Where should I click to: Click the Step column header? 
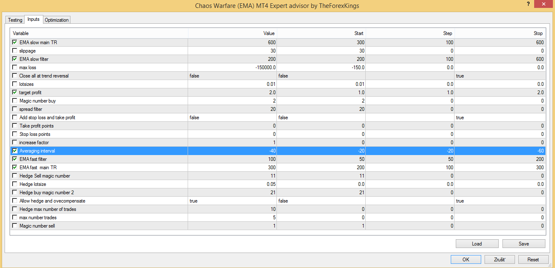(x=410, y=33)
